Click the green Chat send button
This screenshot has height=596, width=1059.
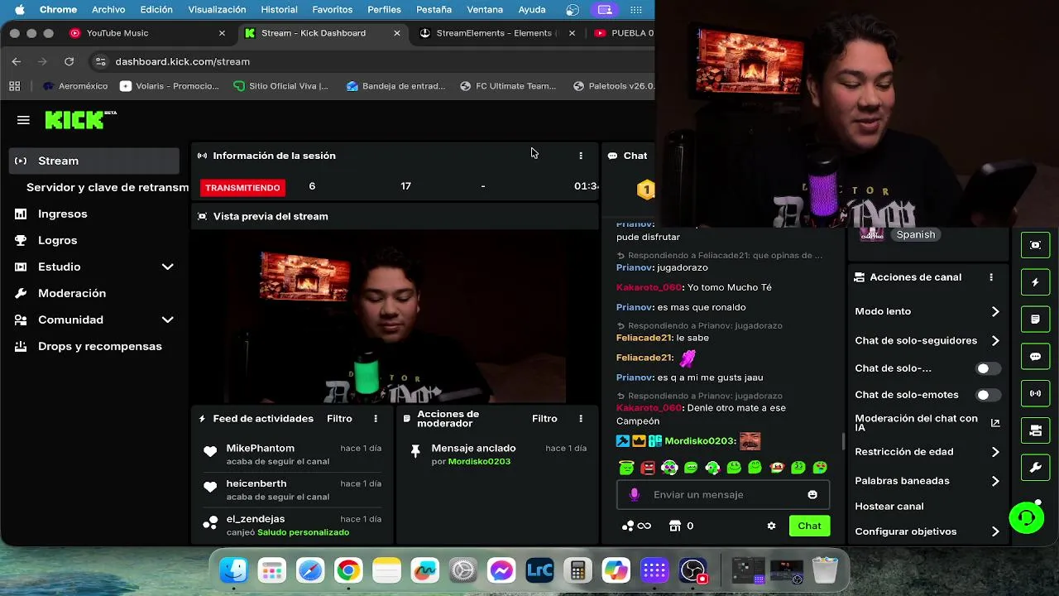(809, 526)
